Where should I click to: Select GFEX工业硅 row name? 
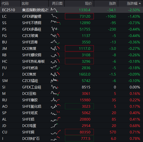click(32, 87)
